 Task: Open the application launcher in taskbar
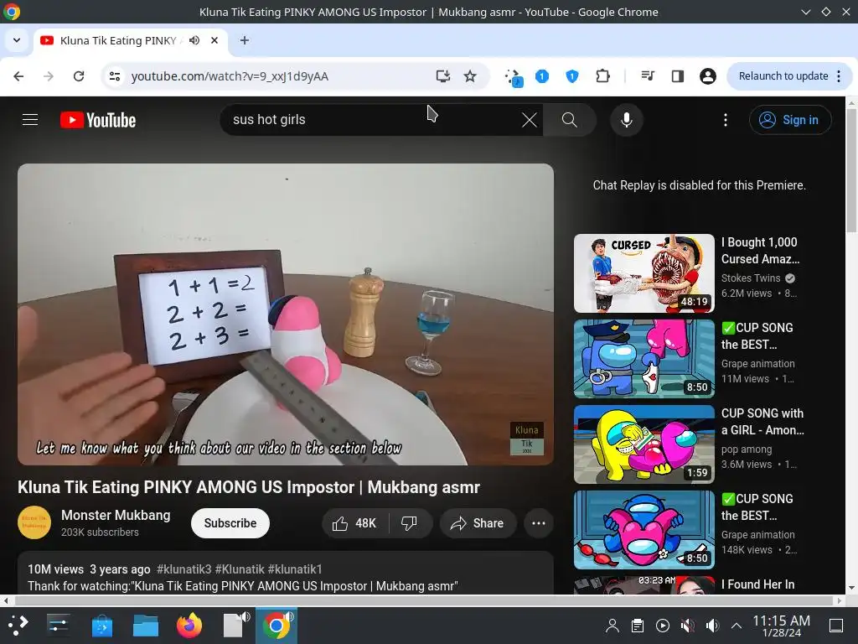(18, 626)
